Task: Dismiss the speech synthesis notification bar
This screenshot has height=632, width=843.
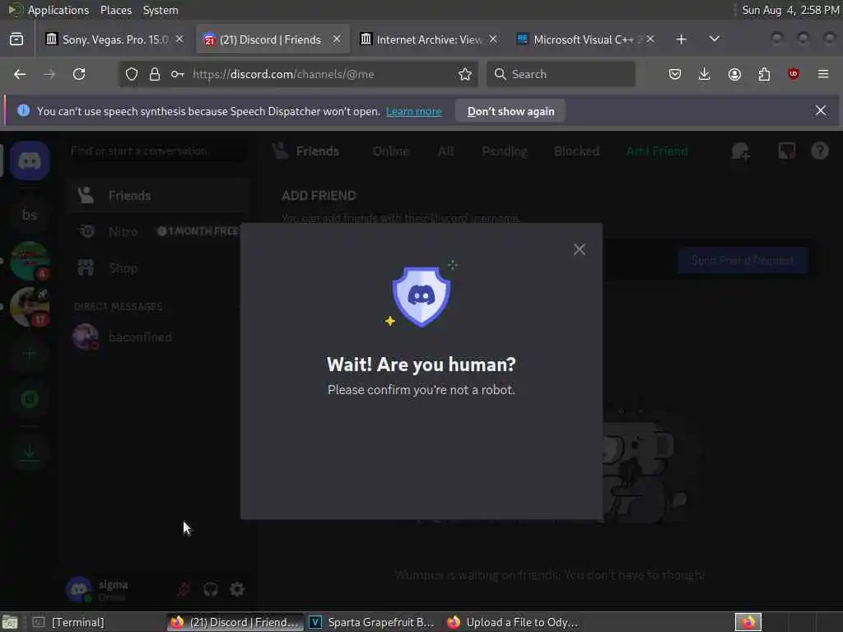Action: [821, 111]
